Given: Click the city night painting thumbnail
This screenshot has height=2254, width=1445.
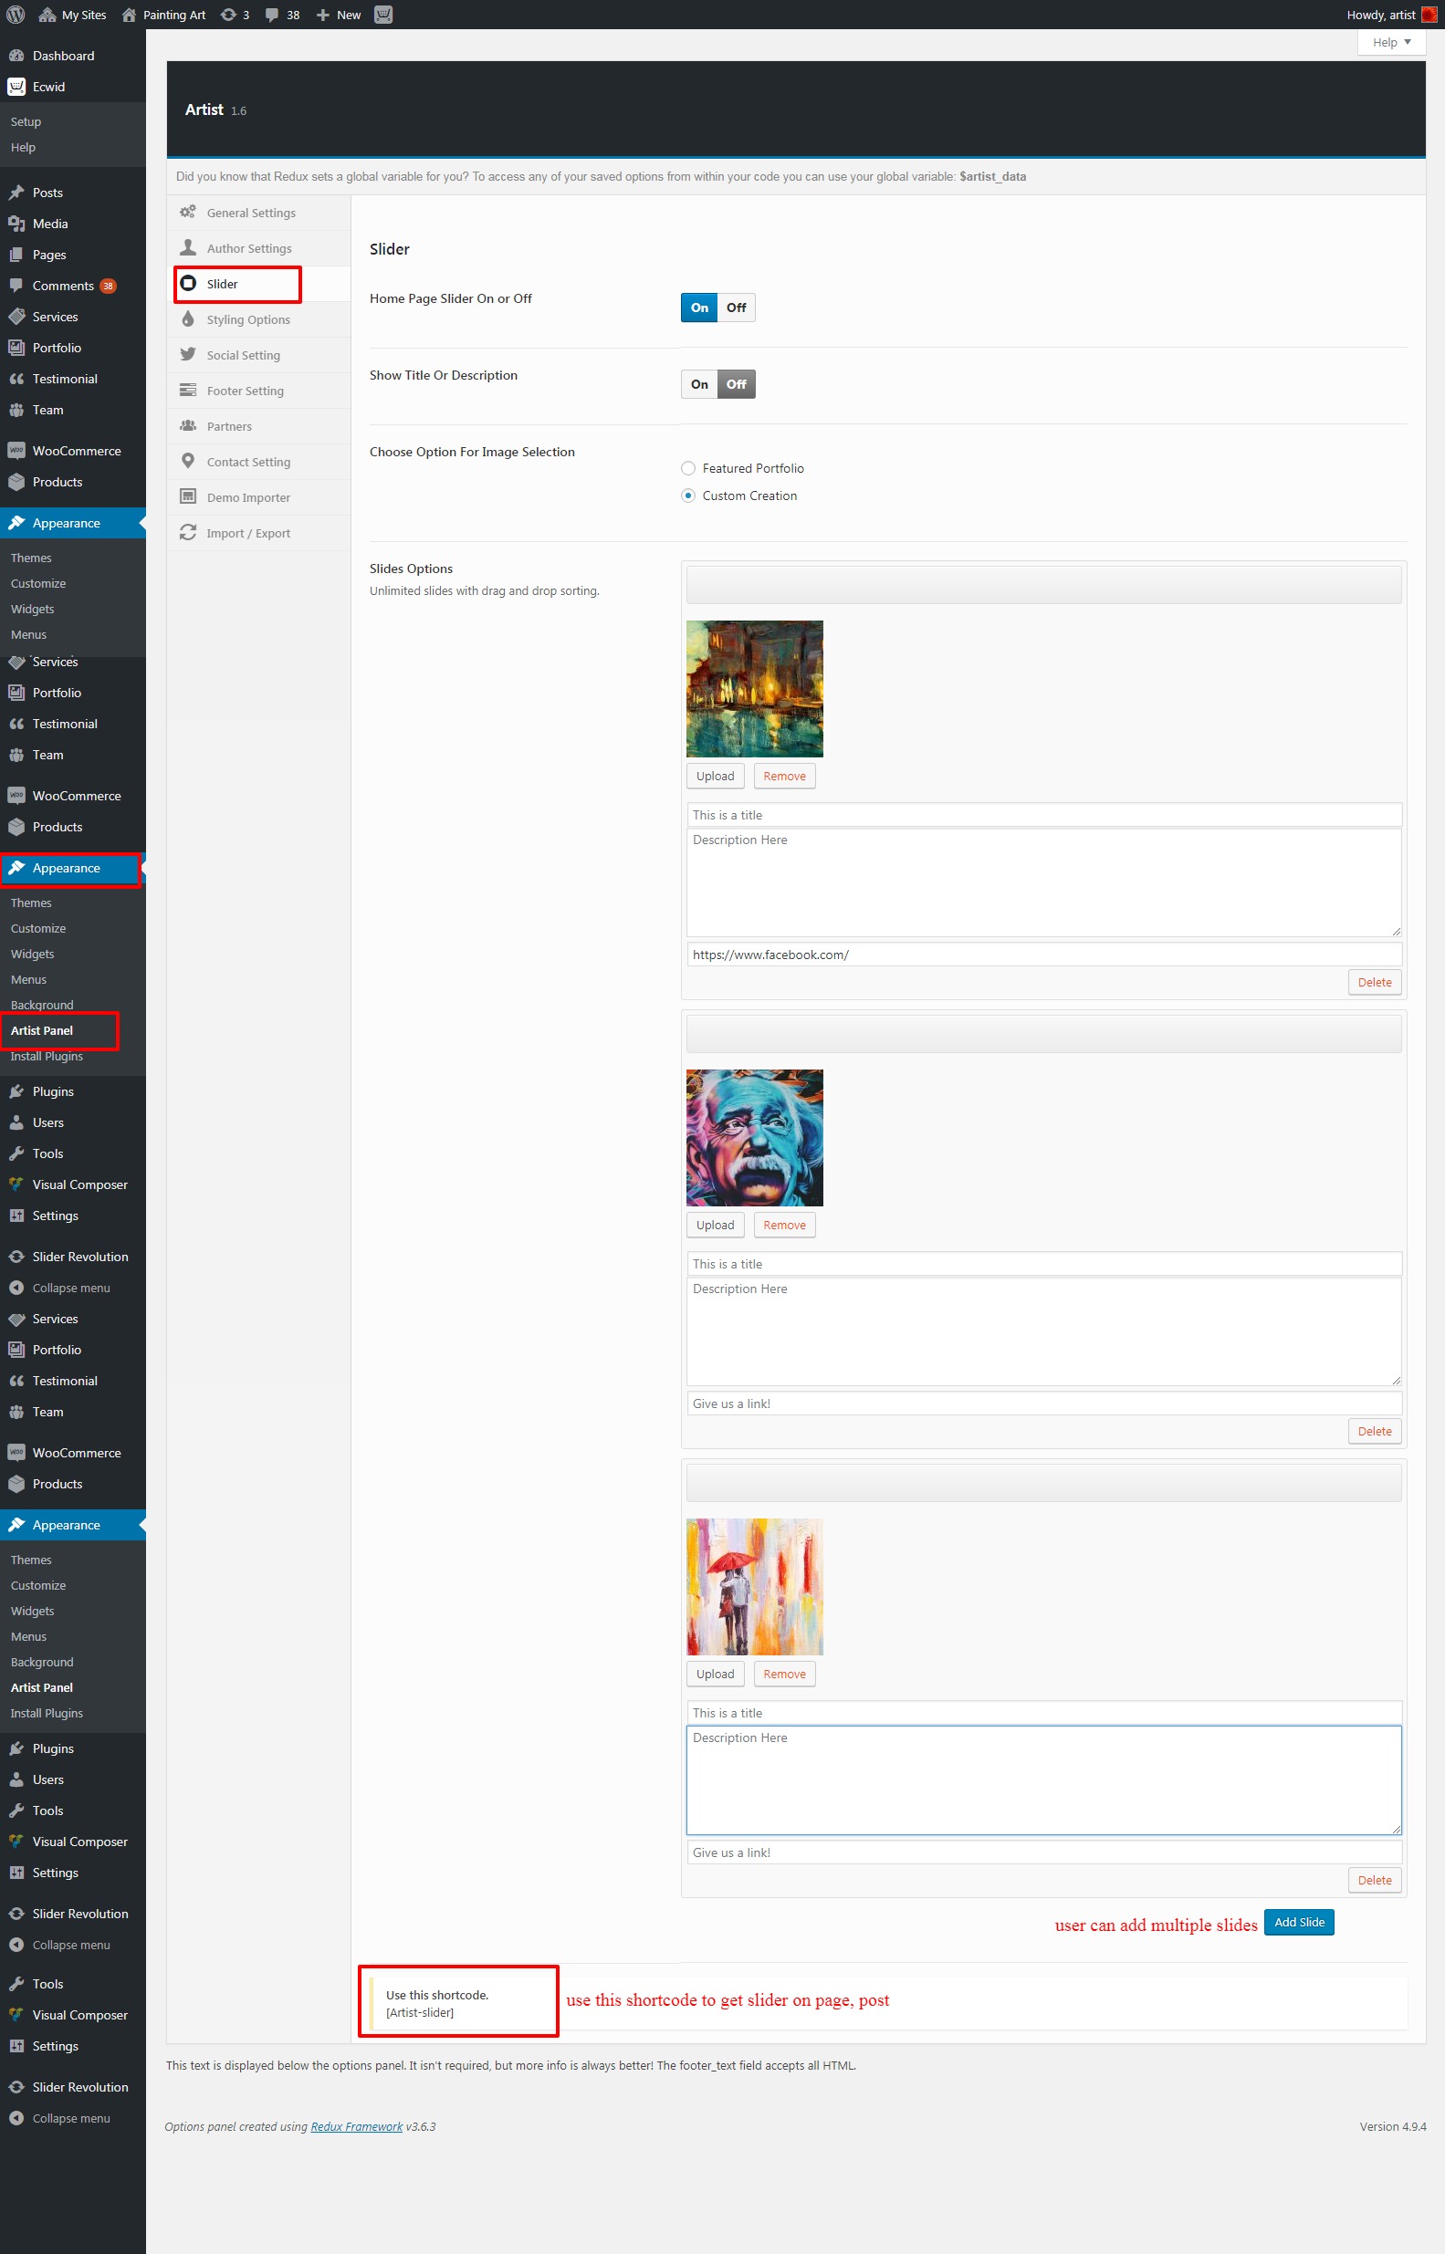Looking at the screenshot, I should point(754,688).
